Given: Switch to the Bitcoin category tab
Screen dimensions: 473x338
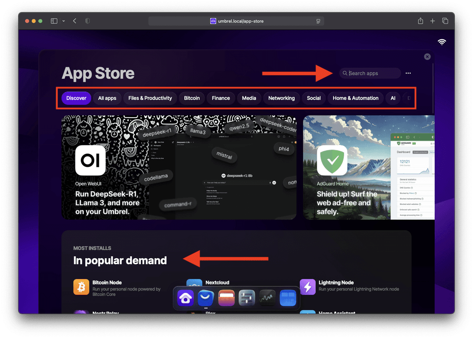Looking at the screenshot, I should pyautogui.click(x=192, y=98).
